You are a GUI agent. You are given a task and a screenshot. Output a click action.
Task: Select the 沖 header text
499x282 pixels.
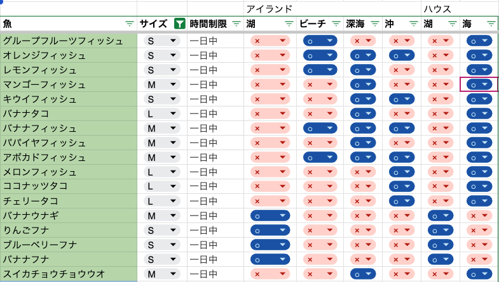click(x=390, y=24)
